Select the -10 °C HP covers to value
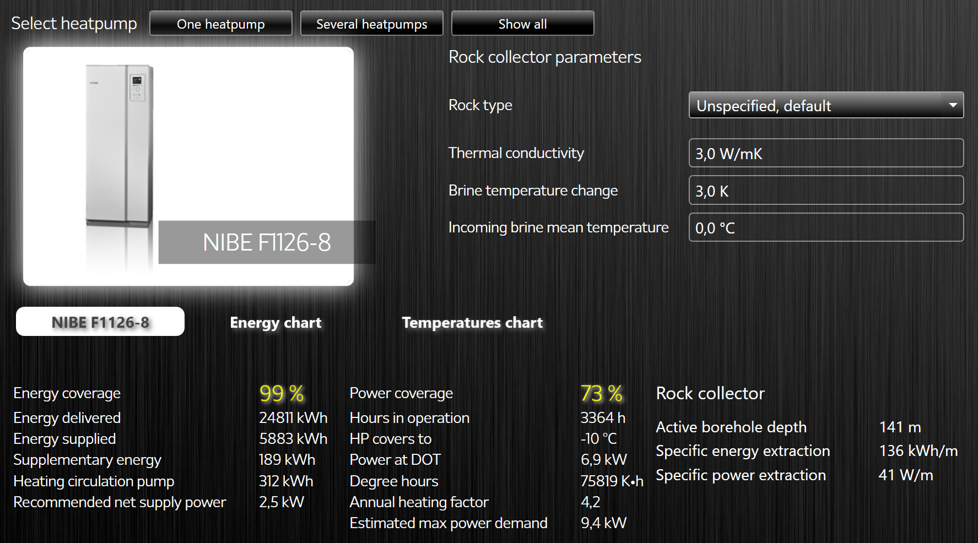 (x=599, y=439)
